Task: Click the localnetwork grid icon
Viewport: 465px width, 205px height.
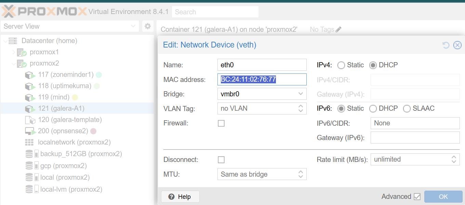Action: 29,142
